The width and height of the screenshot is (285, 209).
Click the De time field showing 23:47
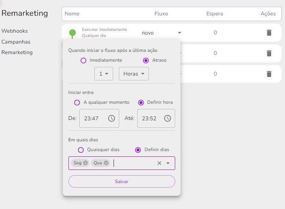pyautogui.click(x=99, y=118)
